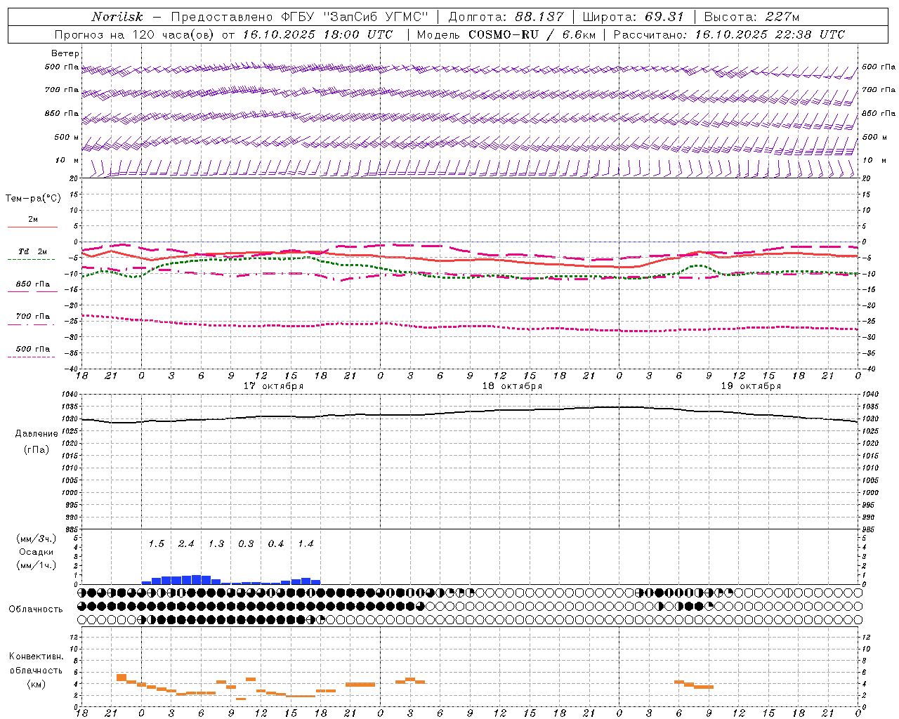Click precipitation total '1.3'
The height and width of the screenshot is (719, 899).
tap(216, 543)
